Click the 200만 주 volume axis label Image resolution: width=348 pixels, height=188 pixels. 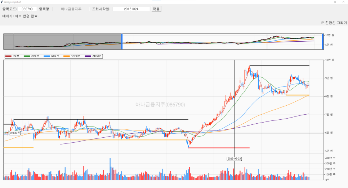coord(330,169)
